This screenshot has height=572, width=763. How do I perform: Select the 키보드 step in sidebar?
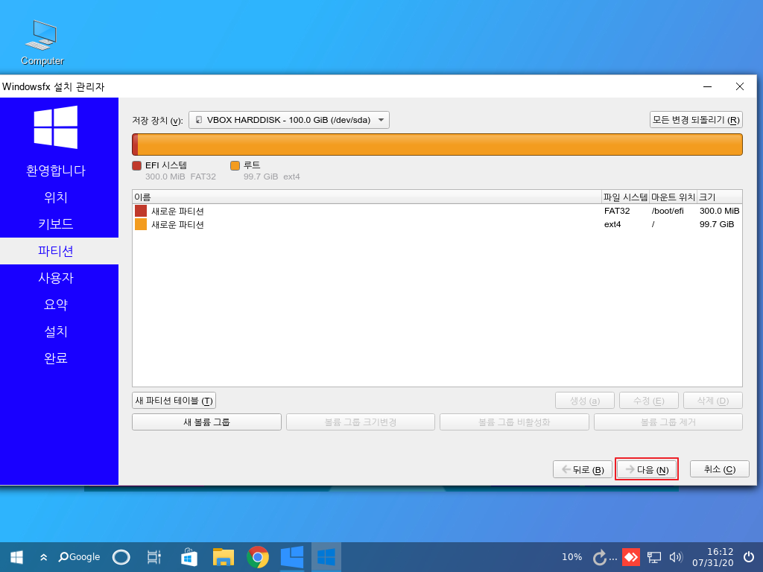[x=55, y=224]
